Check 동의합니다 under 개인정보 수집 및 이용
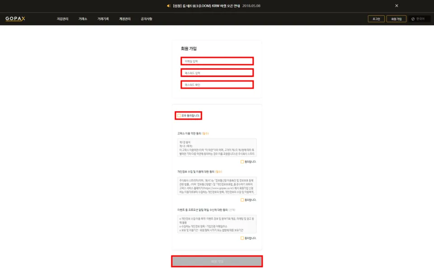The width and height of the screenshot is (434, 270). pyautogui.click(x=242, y=200)
